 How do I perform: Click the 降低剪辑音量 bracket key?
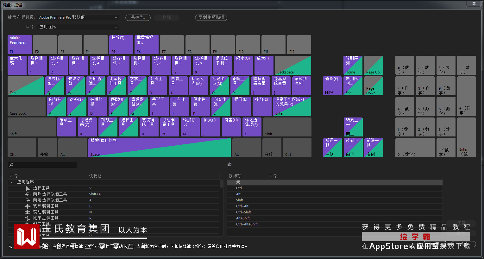(x=261, y=86)
